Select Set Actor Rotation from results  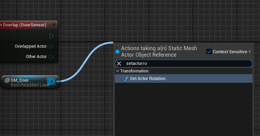(184, 79)
